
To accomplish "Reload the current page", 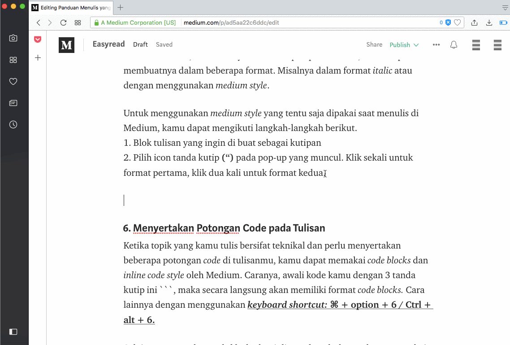I will (x=64, y=22).
